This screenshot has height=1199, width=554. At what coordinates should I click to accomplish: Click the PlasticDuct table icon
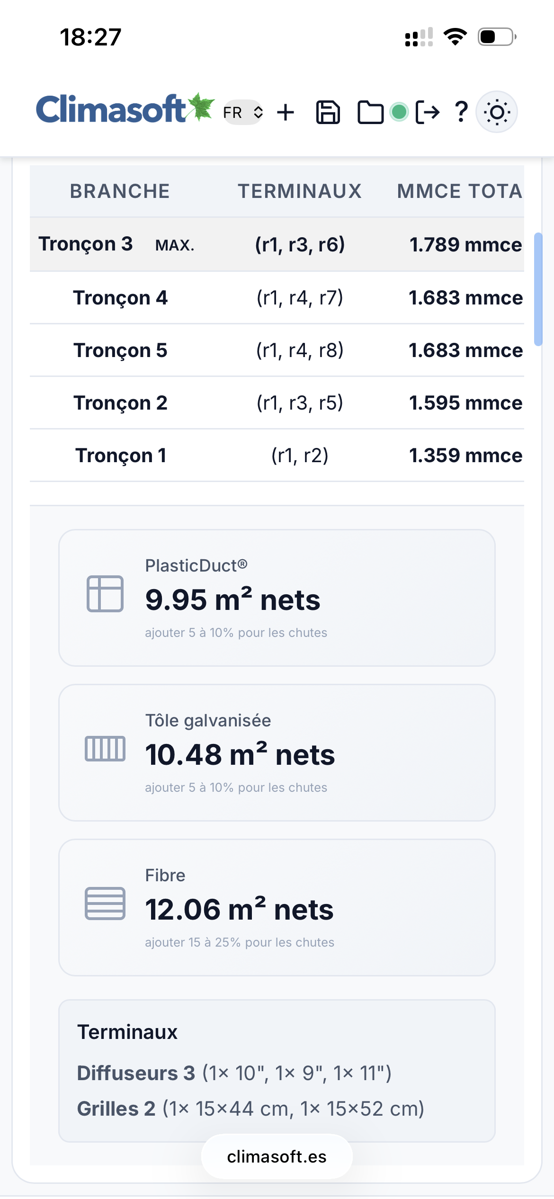105,594
